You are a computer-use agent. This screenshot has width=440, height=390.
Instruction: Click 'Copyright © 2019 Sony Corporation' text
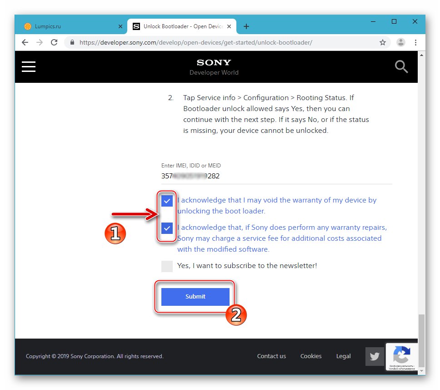tap(95, 356)
